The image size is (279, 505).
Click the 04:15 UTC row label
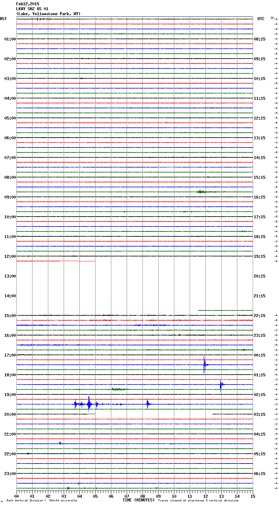pos(260,434)
